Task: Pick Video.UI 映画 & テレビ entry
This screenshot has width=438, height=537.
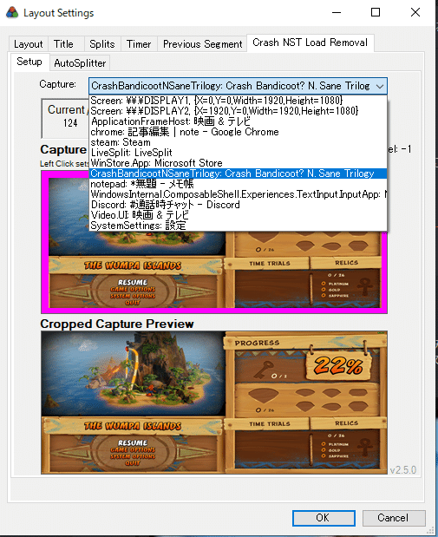Action: click(x=239, y=215)
